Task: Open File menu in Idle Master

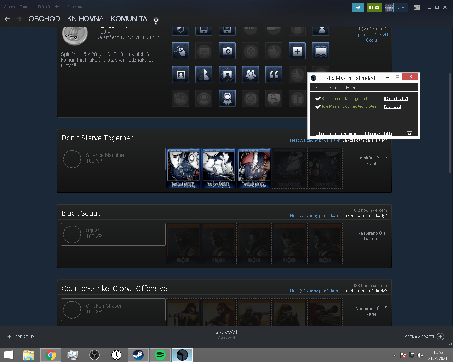Action: pos(319,88)
